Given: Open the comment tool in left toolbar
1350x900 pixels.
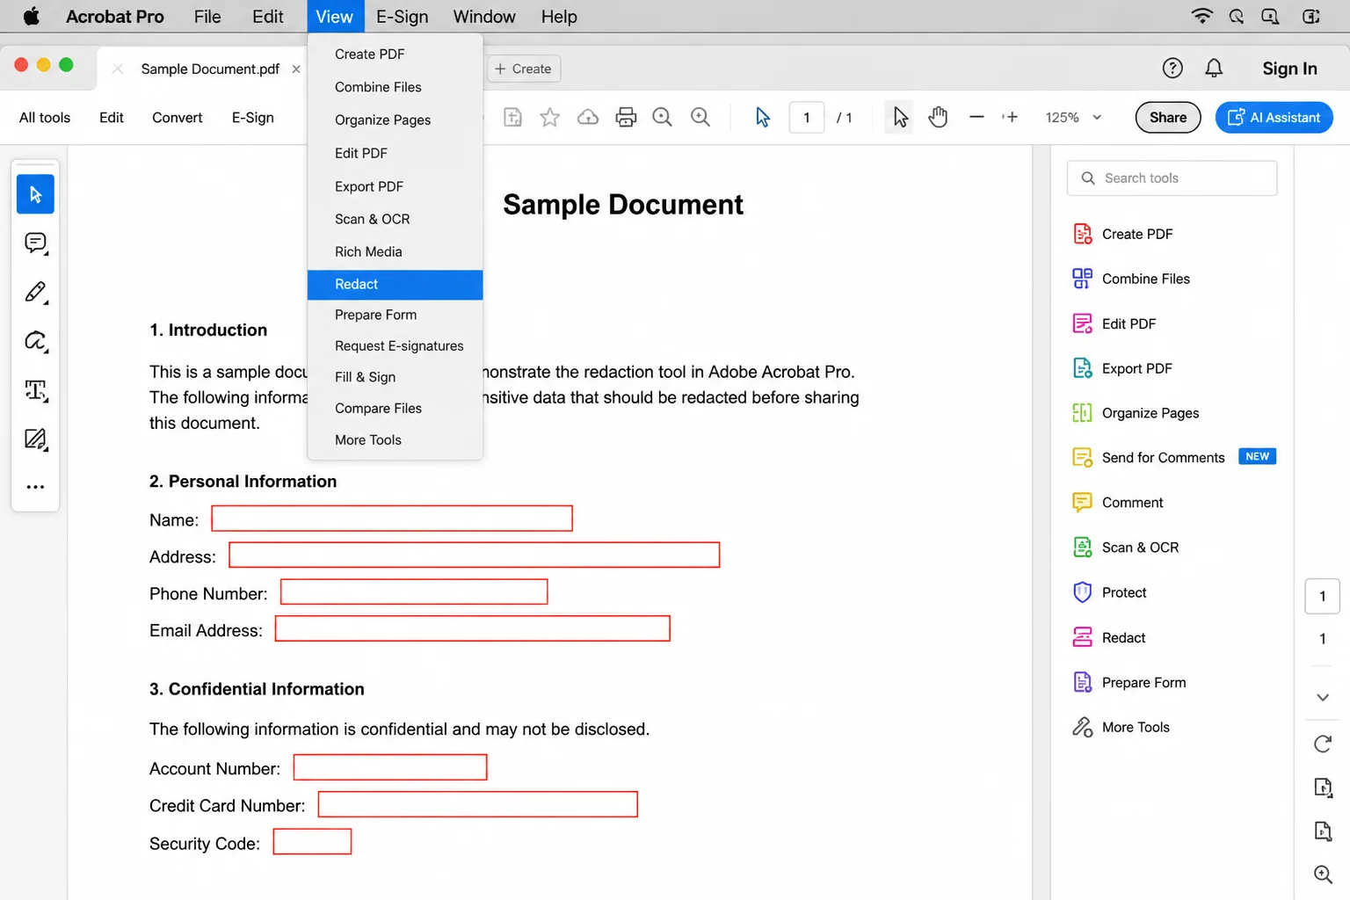Looking at the screenshot, I should (x=35, y=243).
